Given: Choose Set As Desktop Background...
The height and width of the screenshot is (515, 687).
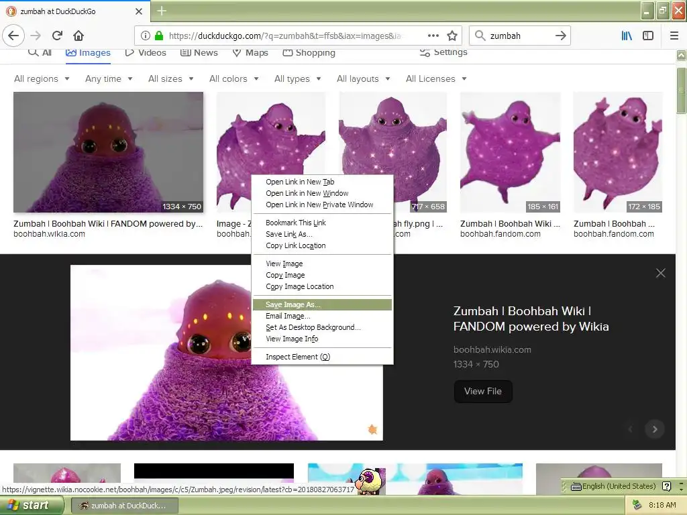Looking at the screenshot, I should tap(323, 327).
